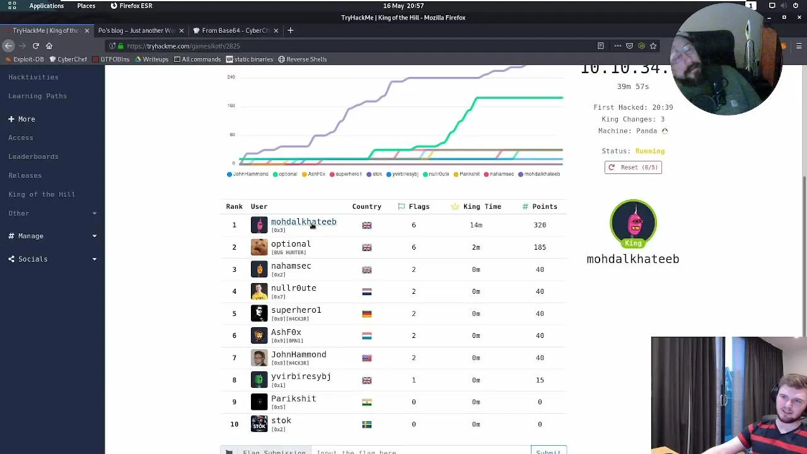The image size is (807, 454).
Task: Expand the More section in sidebar
Action: [22, 119]
